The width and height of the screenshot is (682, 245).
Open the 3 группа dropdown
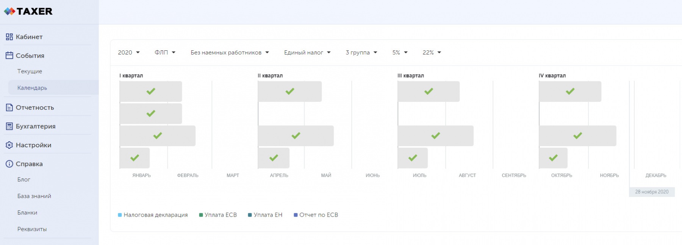pos(361,53)
